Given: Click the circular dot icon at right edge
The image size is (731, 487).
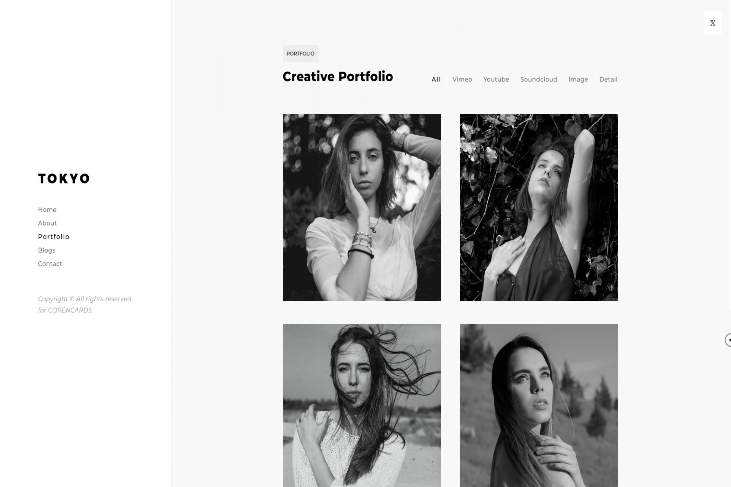Looking at the screenshot, I should click(x=728, y=340).
